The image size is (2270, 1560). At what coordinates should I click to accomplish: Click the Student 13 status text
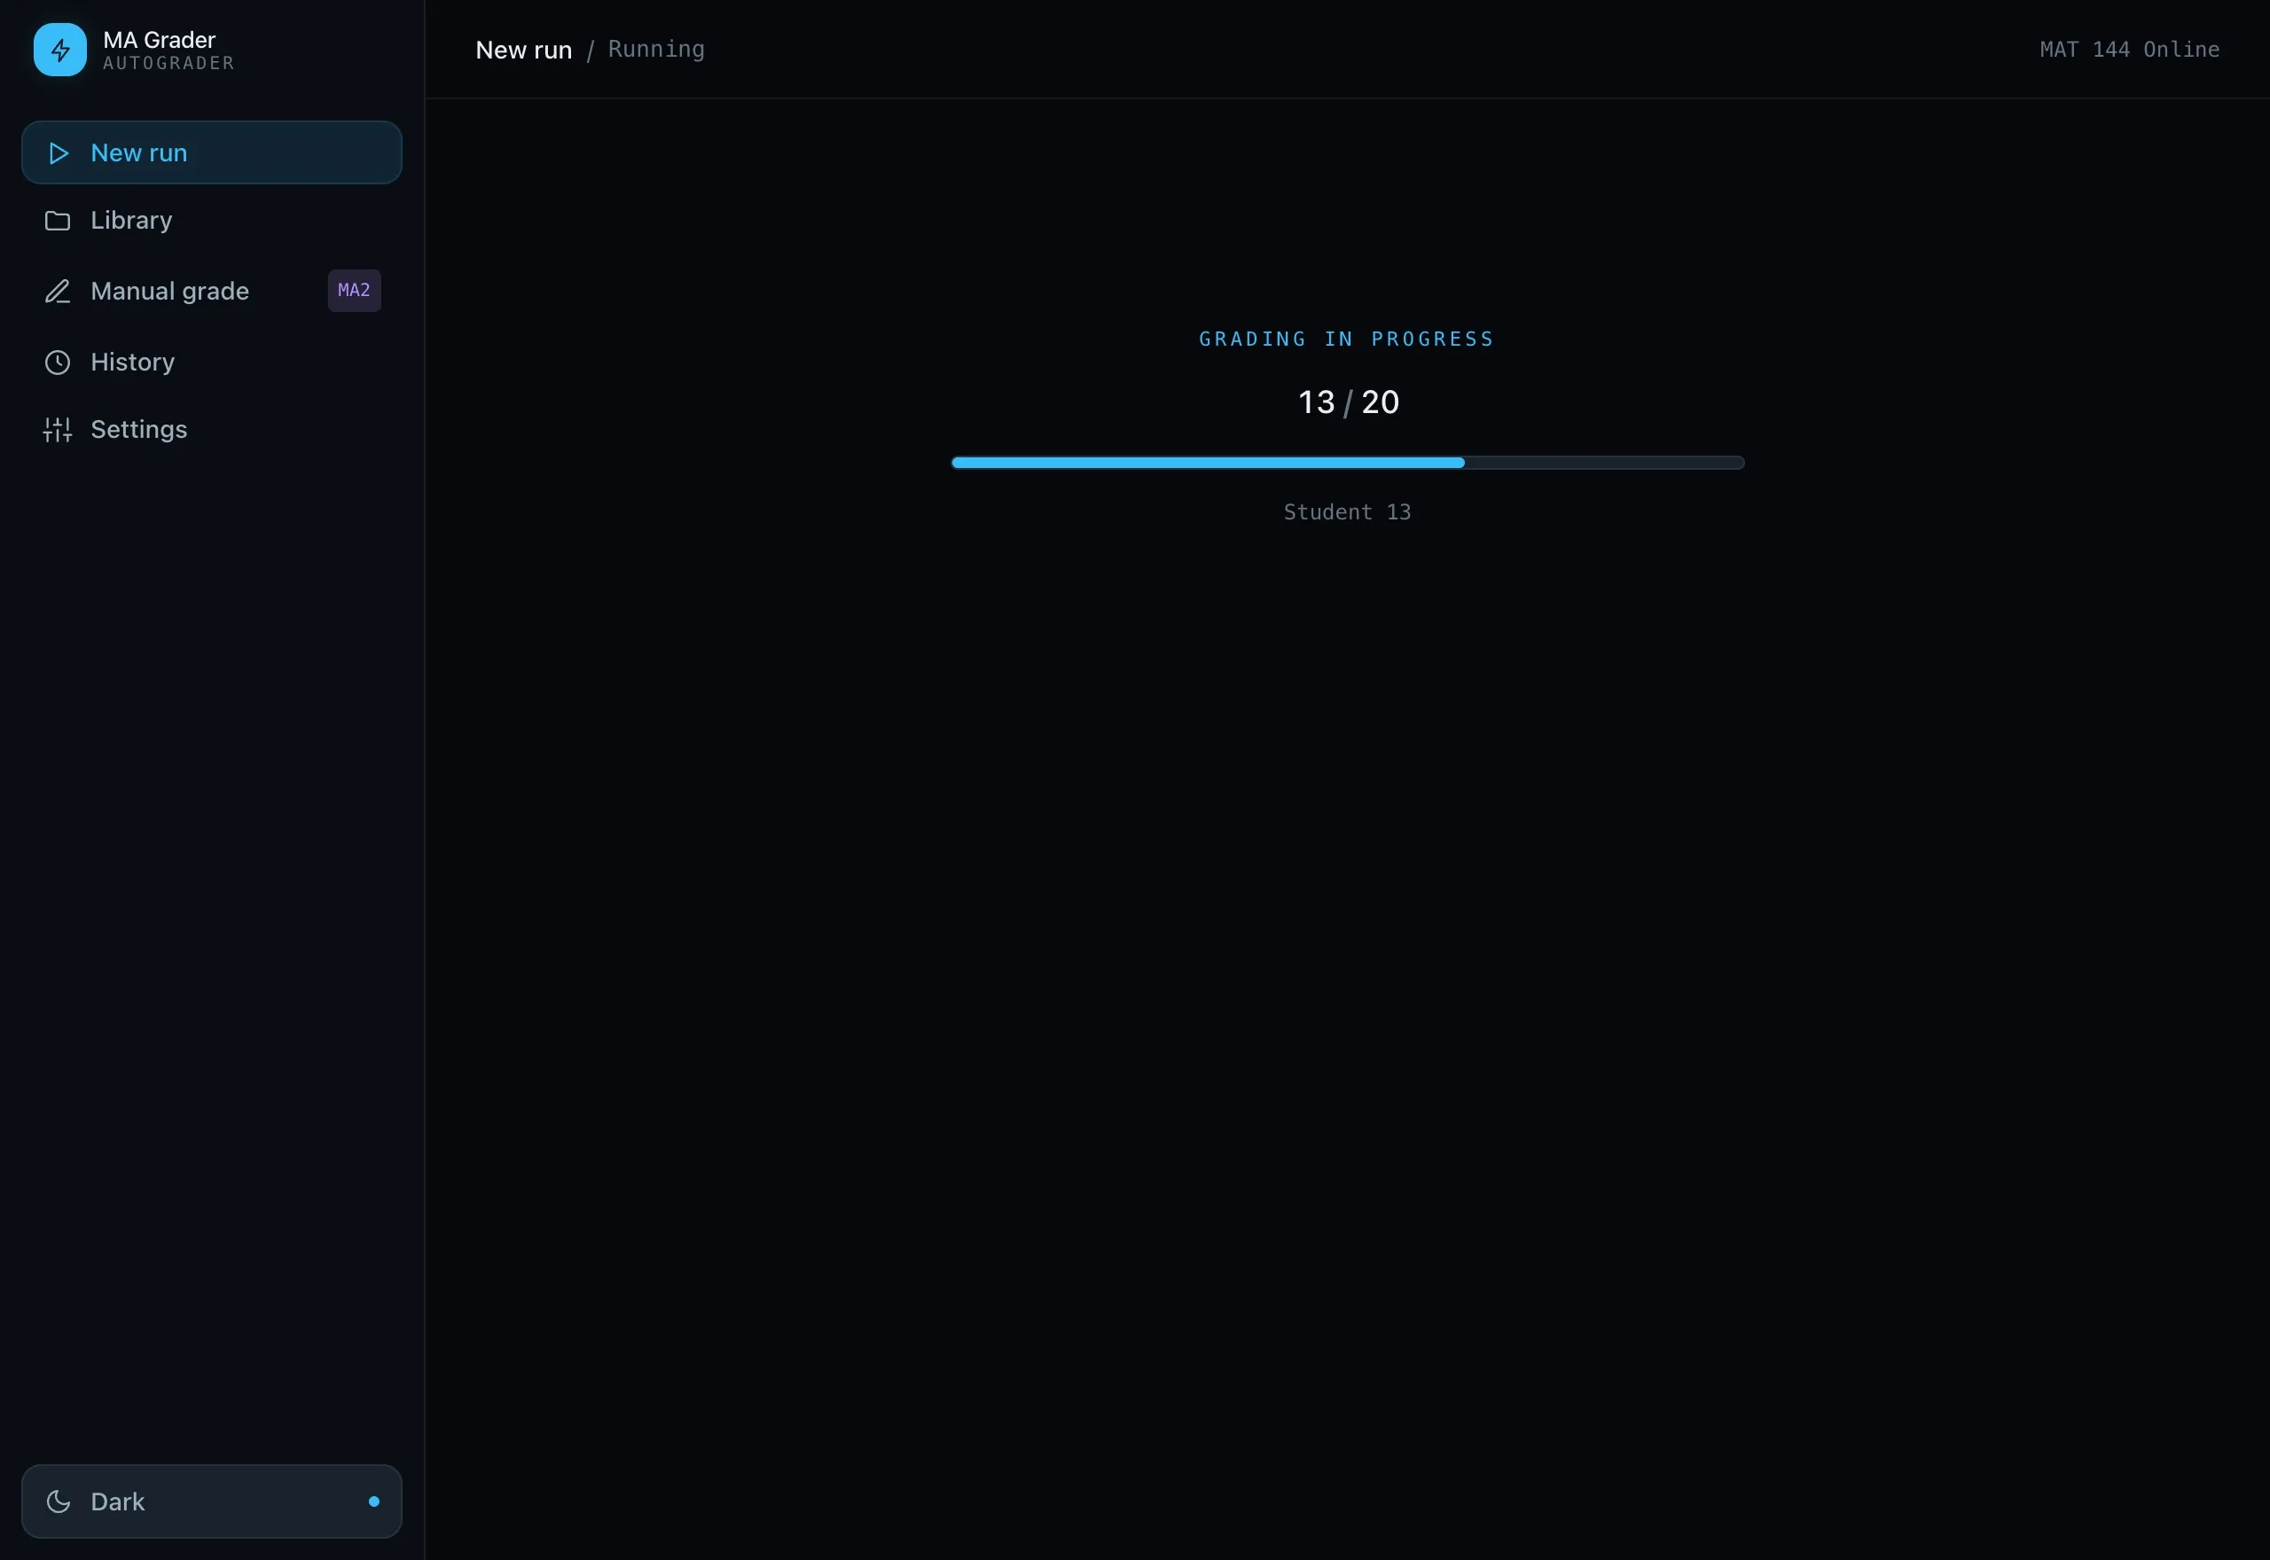point(1347,512)
